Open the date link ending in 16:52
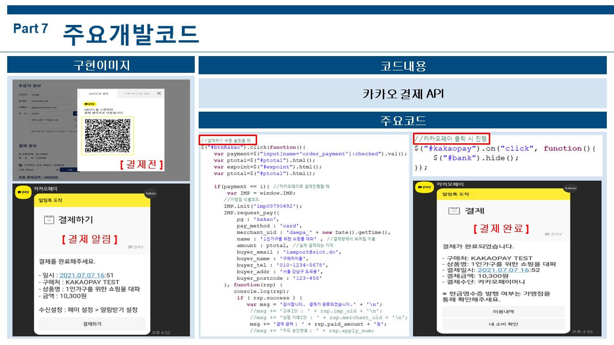 tap(503, 269)
